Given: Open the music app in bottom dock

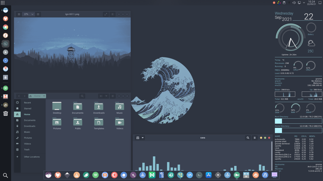Looking at the screenshot, I should [265, 175].
